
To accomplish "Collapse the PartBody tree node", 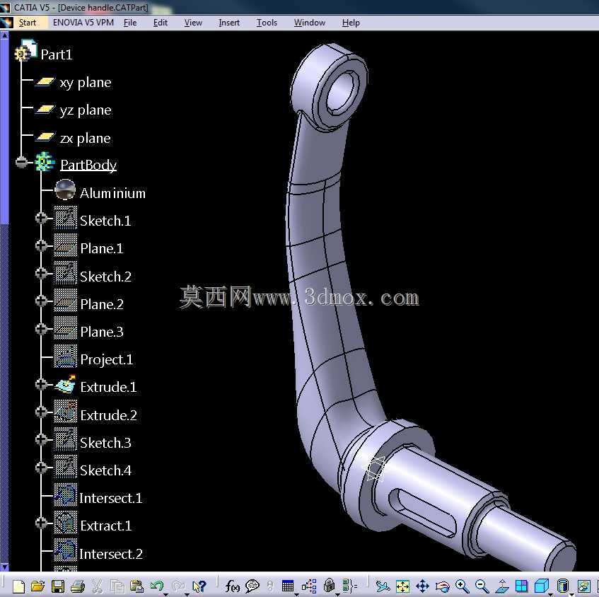I will 22,162.
